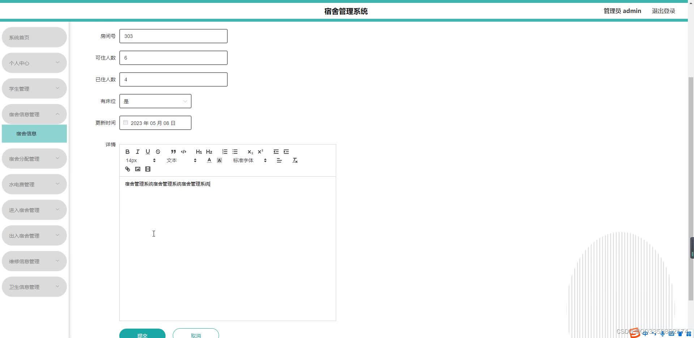Click the 管理员 admin label
694x338 pixels.
[622, 11]
